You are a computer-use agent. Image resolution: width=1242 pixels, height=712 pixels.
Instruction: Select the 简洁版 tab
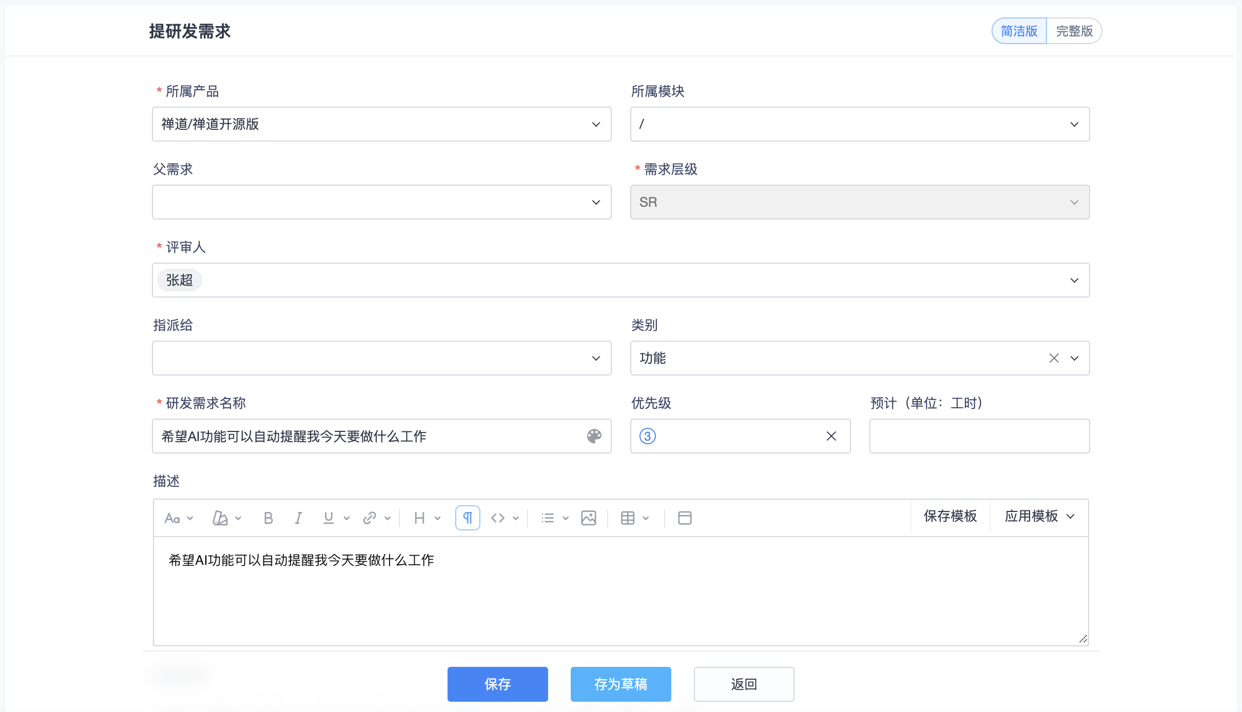point(1019,31)
